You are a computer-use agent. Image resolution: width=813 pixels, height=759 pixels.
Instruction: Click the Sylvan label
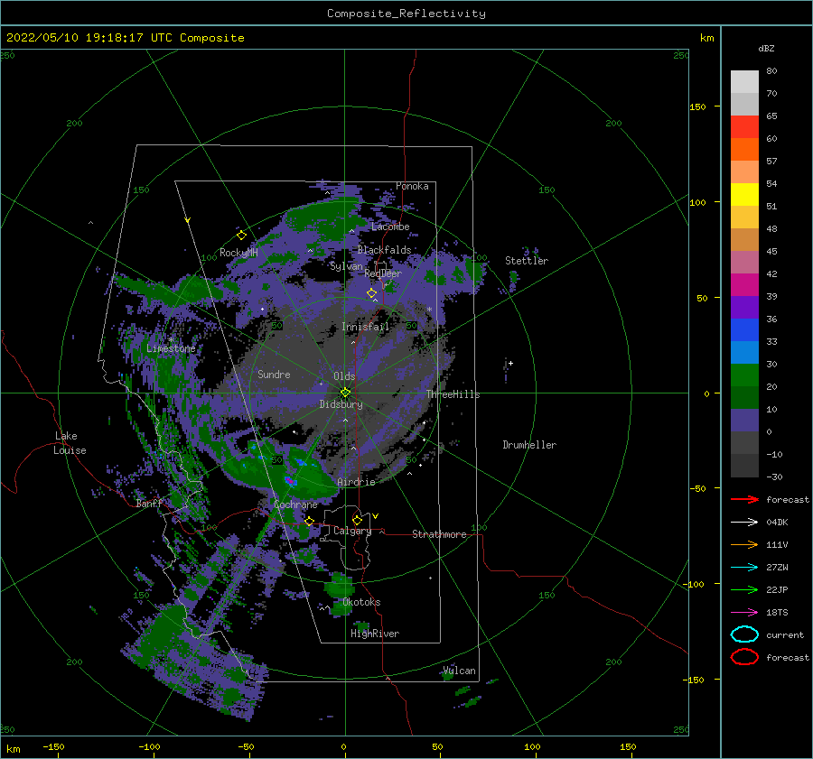click(x=346, y=266)
